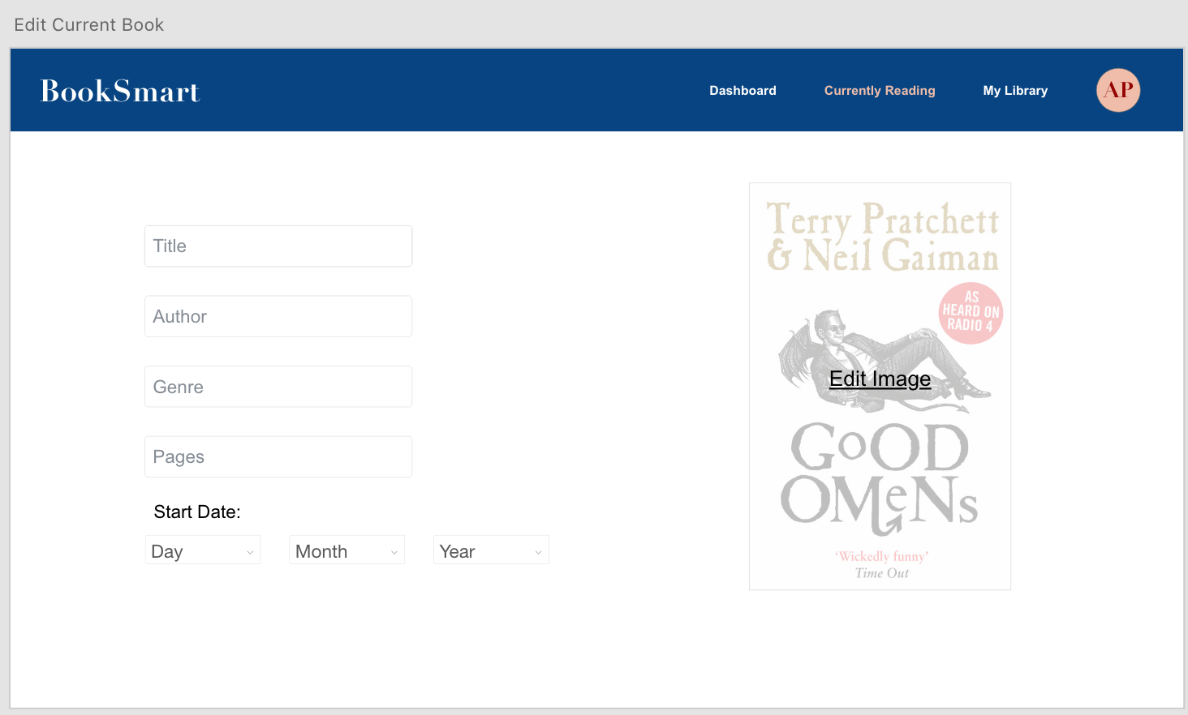The height and width of the screenshot is (715, 1188).
Task: Select the Genre text box
Action: tap(278, 387)
